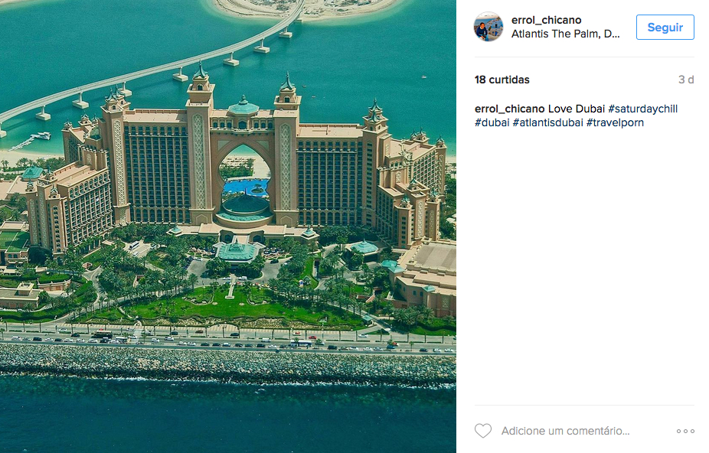
Task: Click the teal-roofed pavilion in the front garden
Action: point(238,251)
